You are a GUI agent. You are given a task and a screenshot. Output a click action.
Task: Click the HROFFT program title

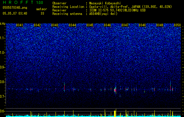click(x=18, y=2)
